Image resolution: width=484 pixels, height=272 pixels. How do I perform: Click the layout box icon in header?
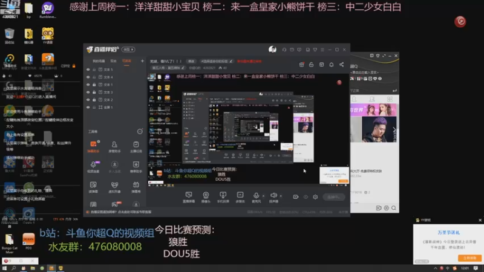click(x=321, y=65)
